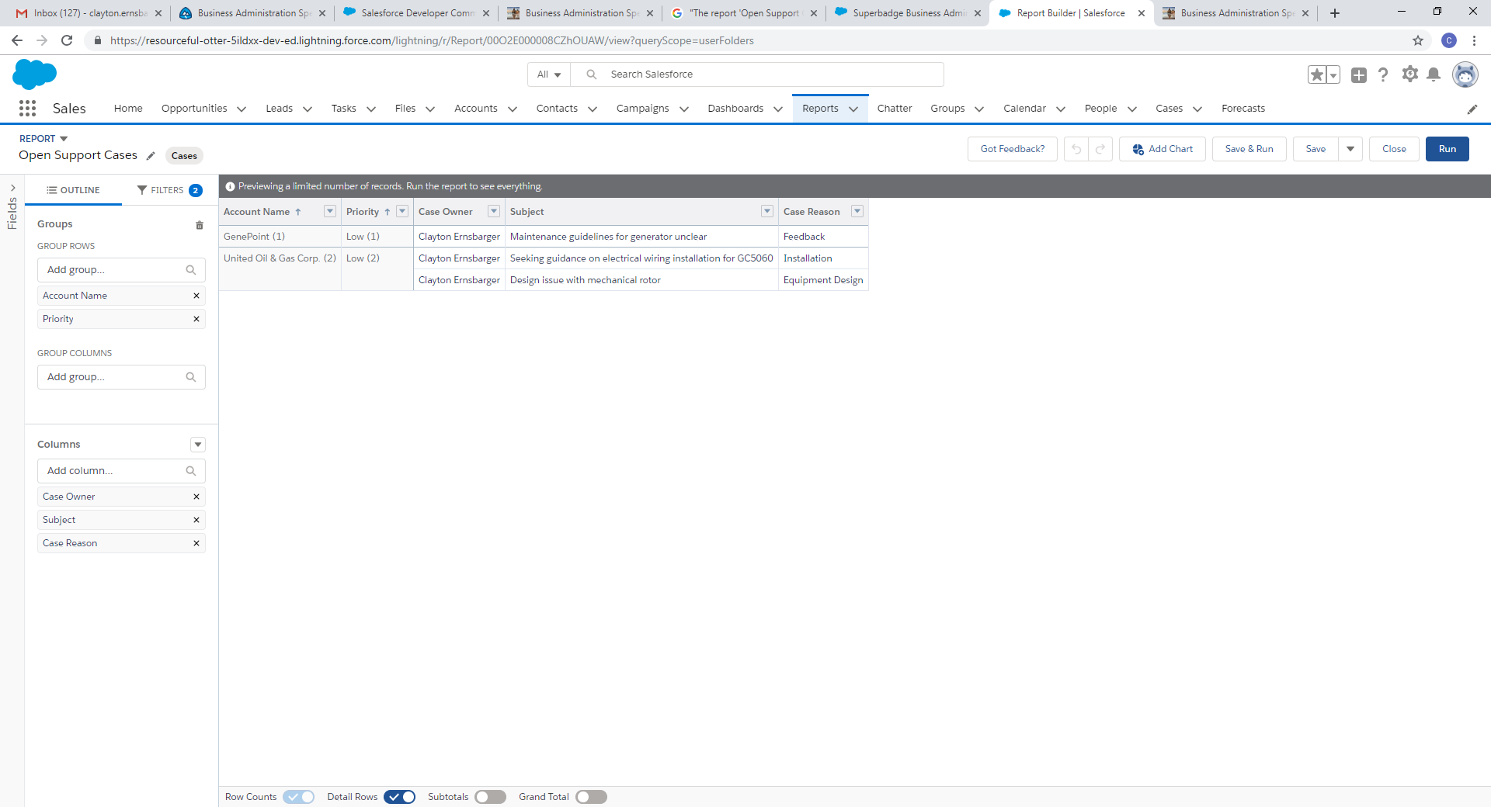Click the browser address bar URL
The image size is (1491, 807).
tap(432, 40)
